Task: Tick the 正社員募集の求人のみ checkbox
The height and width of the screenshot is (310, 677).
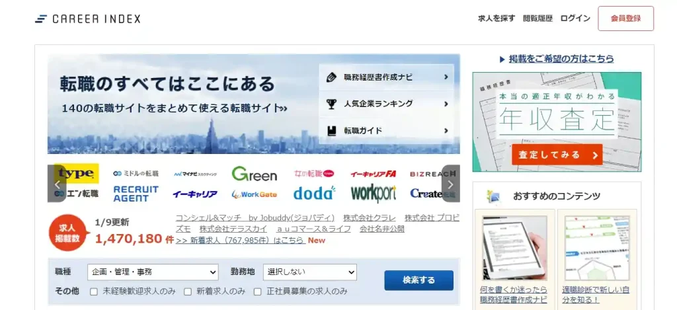Action: [x=257, y=291]
